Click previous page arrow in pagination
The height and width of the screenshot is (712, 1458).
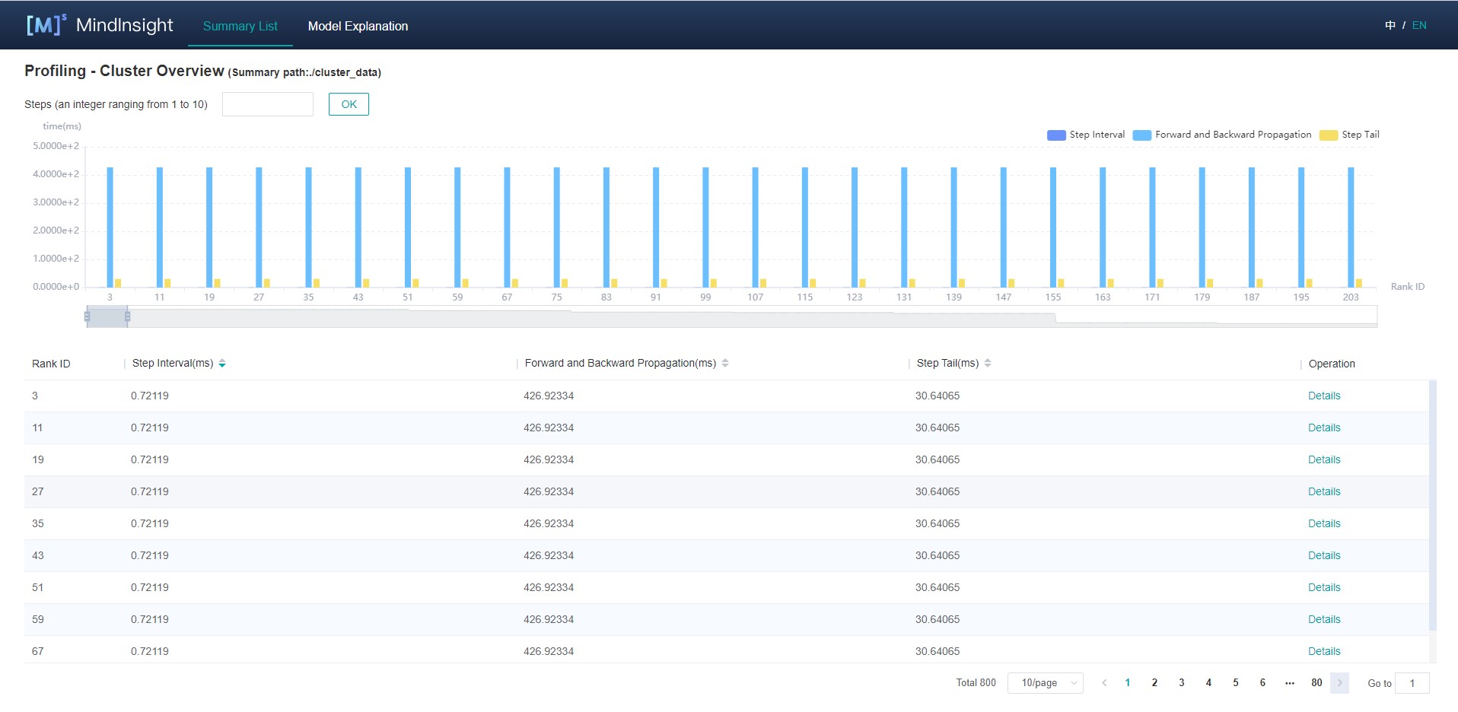point(1104,683)
